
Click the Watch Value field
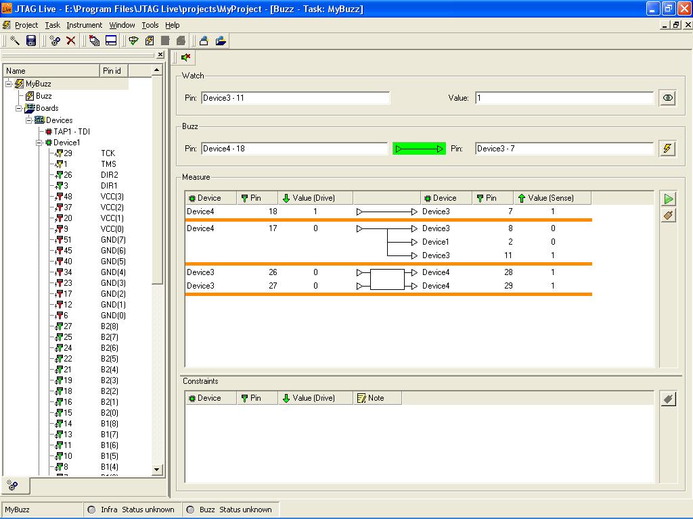564,98
